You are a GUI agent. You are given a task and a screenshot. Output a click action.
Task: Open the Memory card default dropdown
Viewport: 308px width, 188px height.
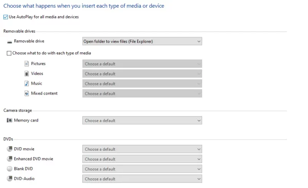coord(142,120)
